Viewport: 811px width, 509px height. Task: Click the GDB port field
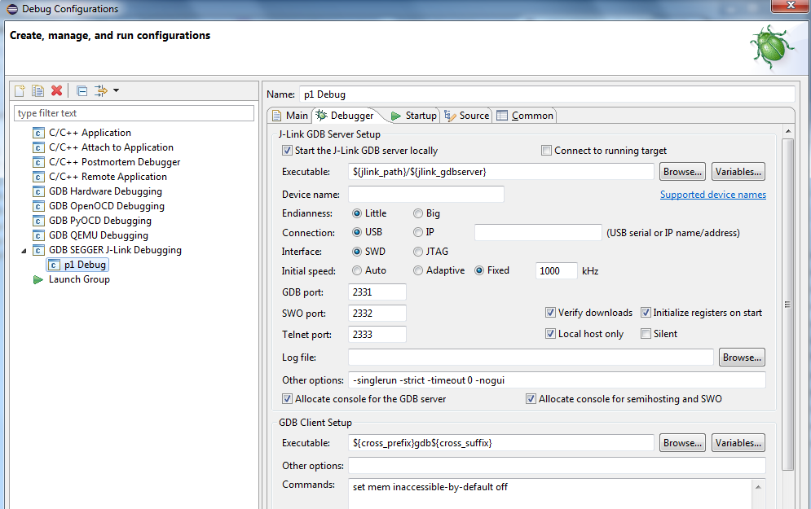377,292
